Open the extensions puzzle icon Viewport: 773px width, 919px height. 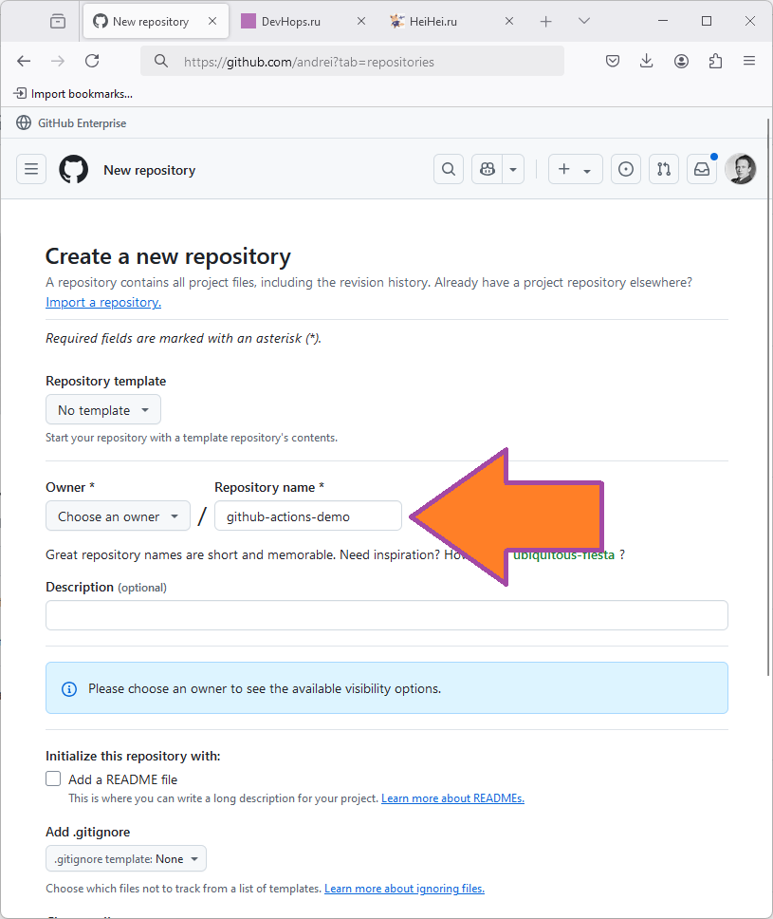pyautogui.click(x=715, y=61)
